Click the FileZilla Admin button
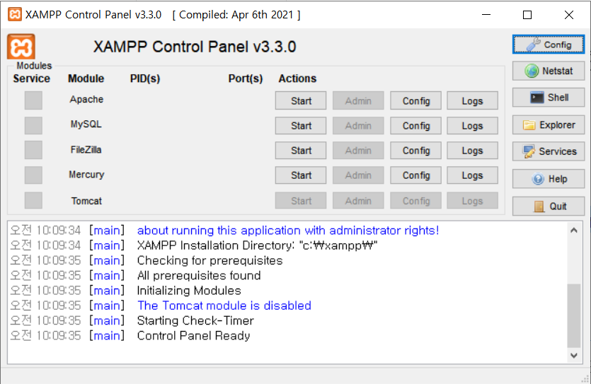 tap(358, 151)
